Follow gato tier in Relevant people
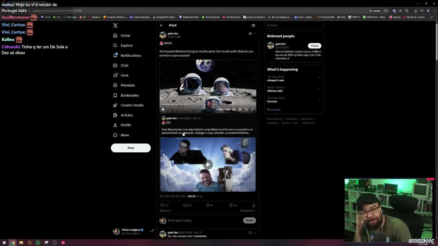The width and height of the screenshot is (438, 246). tap(314, 46)
